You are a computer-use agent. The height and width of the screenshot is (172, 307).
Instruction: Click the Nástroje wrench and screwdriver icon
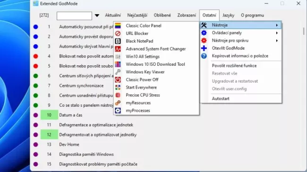[204, 25]
